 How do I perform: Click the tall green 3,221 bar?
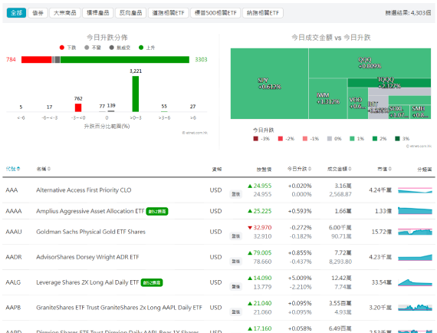click(x=136, y=94)
